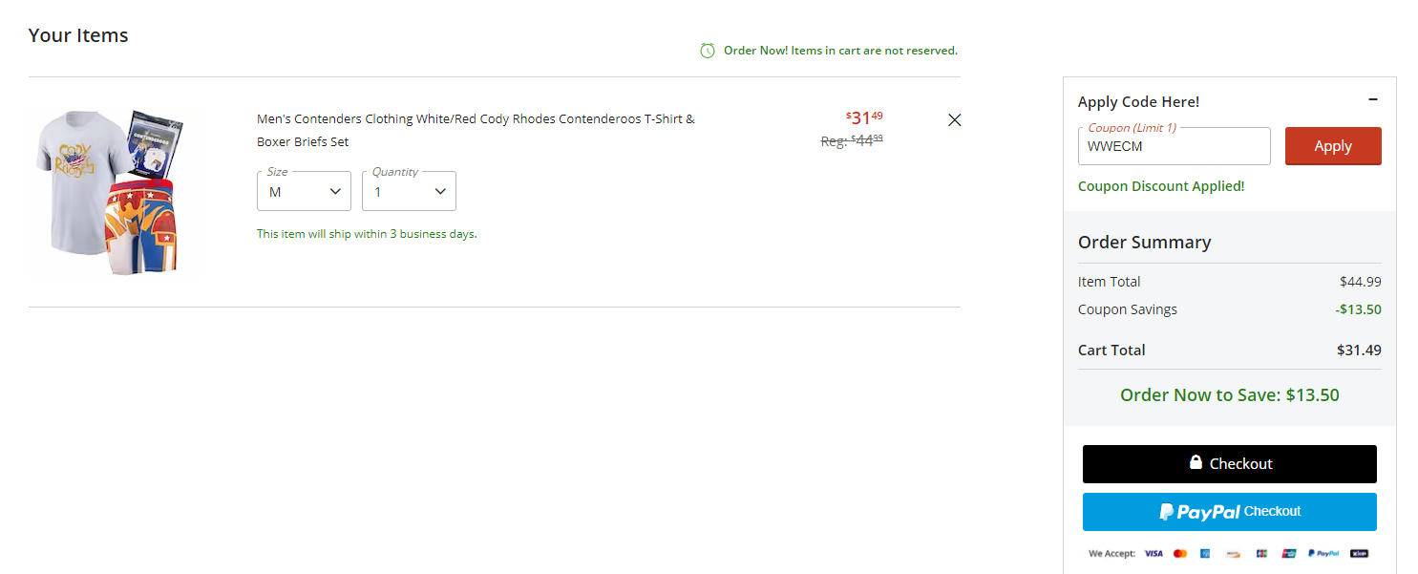Image resolution: width=1418 pixels, height=574 pixels.
Task: Open the Size dropdown
Action: click(x=304, y=191)
